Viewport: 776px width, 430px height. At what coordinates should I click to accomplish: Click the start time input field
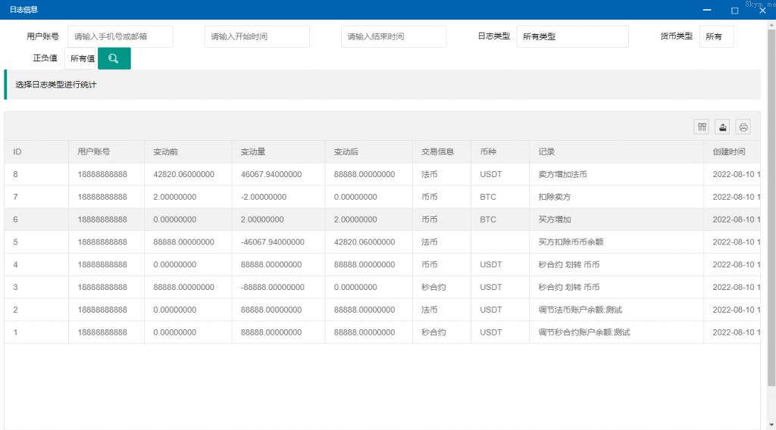click(x=257, y=36)
